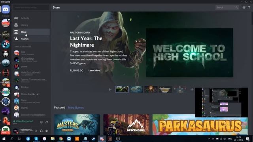Open the DM with the group chat starting 'Группа'
The height and width of the screenshot is (142, 253).
coord(31,80)
